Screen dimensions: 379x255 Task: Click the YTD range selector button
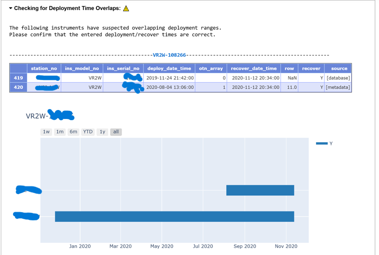click(x=87, y=132)
